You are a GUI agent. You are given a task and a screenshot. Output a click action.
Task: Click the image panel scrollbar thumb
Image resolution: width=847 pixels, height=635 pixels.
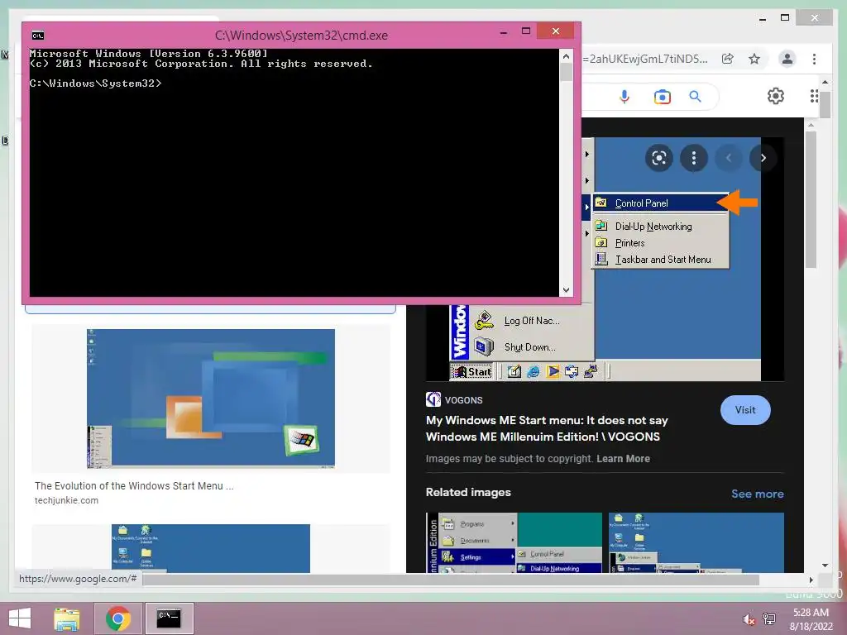point(811,199)
